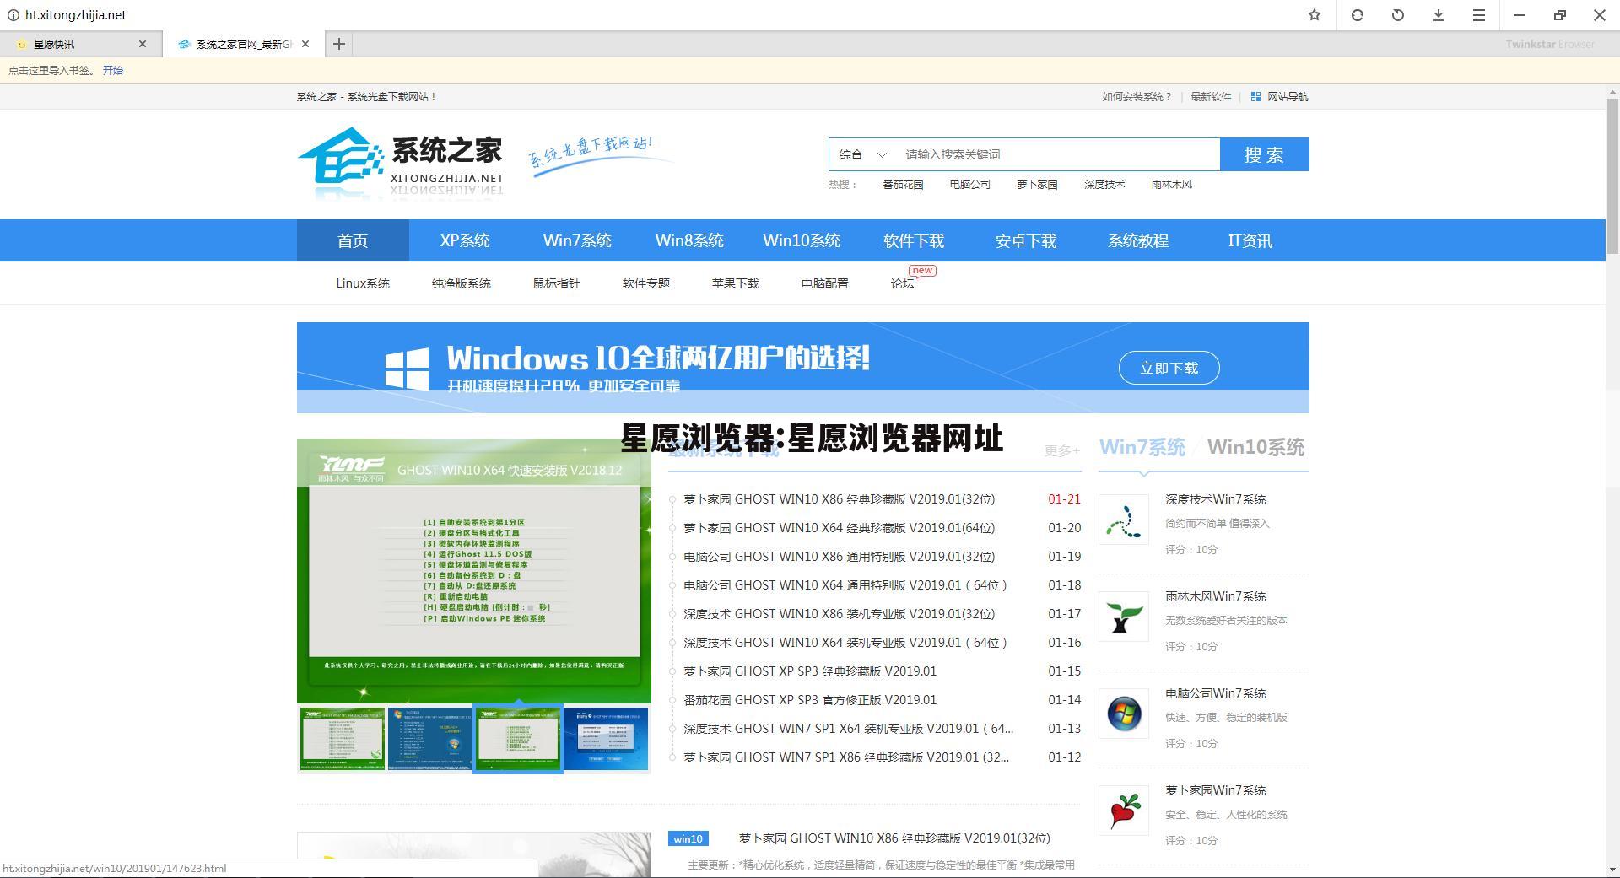1620x878 pixels.
Task: Open the 系统教程 navigation item
Action: pyautogui.click(x=1138, y=240)
